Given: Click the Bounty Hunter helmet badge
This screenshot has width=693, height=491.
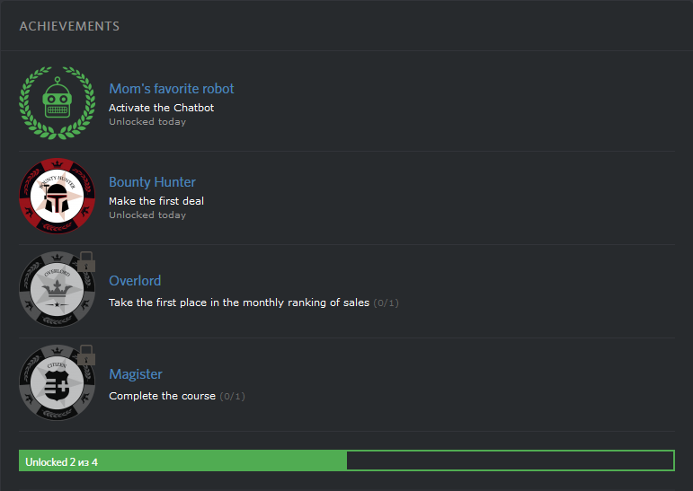Looking at the screenshot, I should tap(57, 197).
